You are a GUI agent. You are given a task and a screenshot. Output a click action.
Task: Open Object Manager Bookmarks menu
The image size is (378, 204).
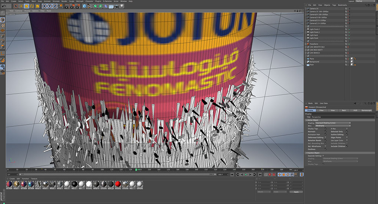pyautogui.click(x=342, y=5)
